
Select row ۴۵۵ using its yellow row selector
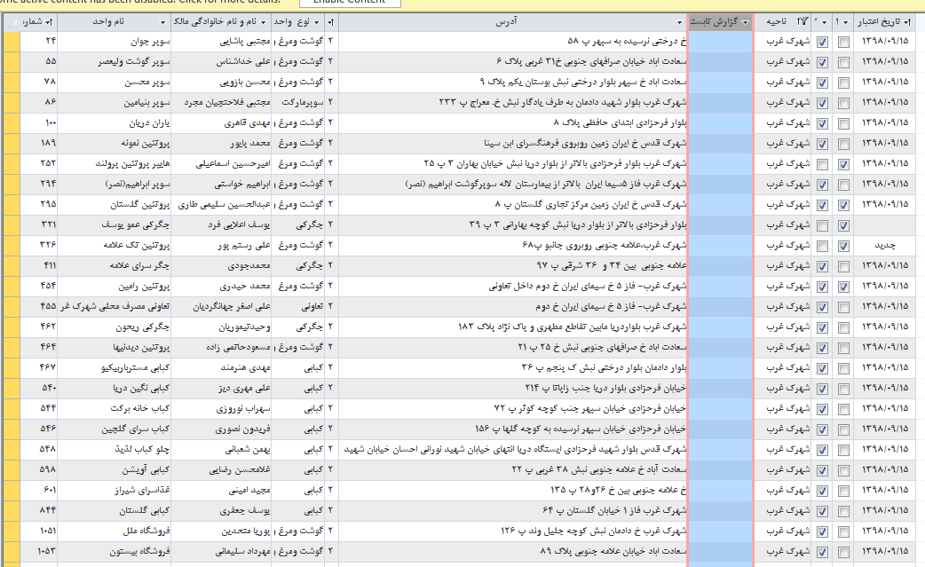[12, 306]
